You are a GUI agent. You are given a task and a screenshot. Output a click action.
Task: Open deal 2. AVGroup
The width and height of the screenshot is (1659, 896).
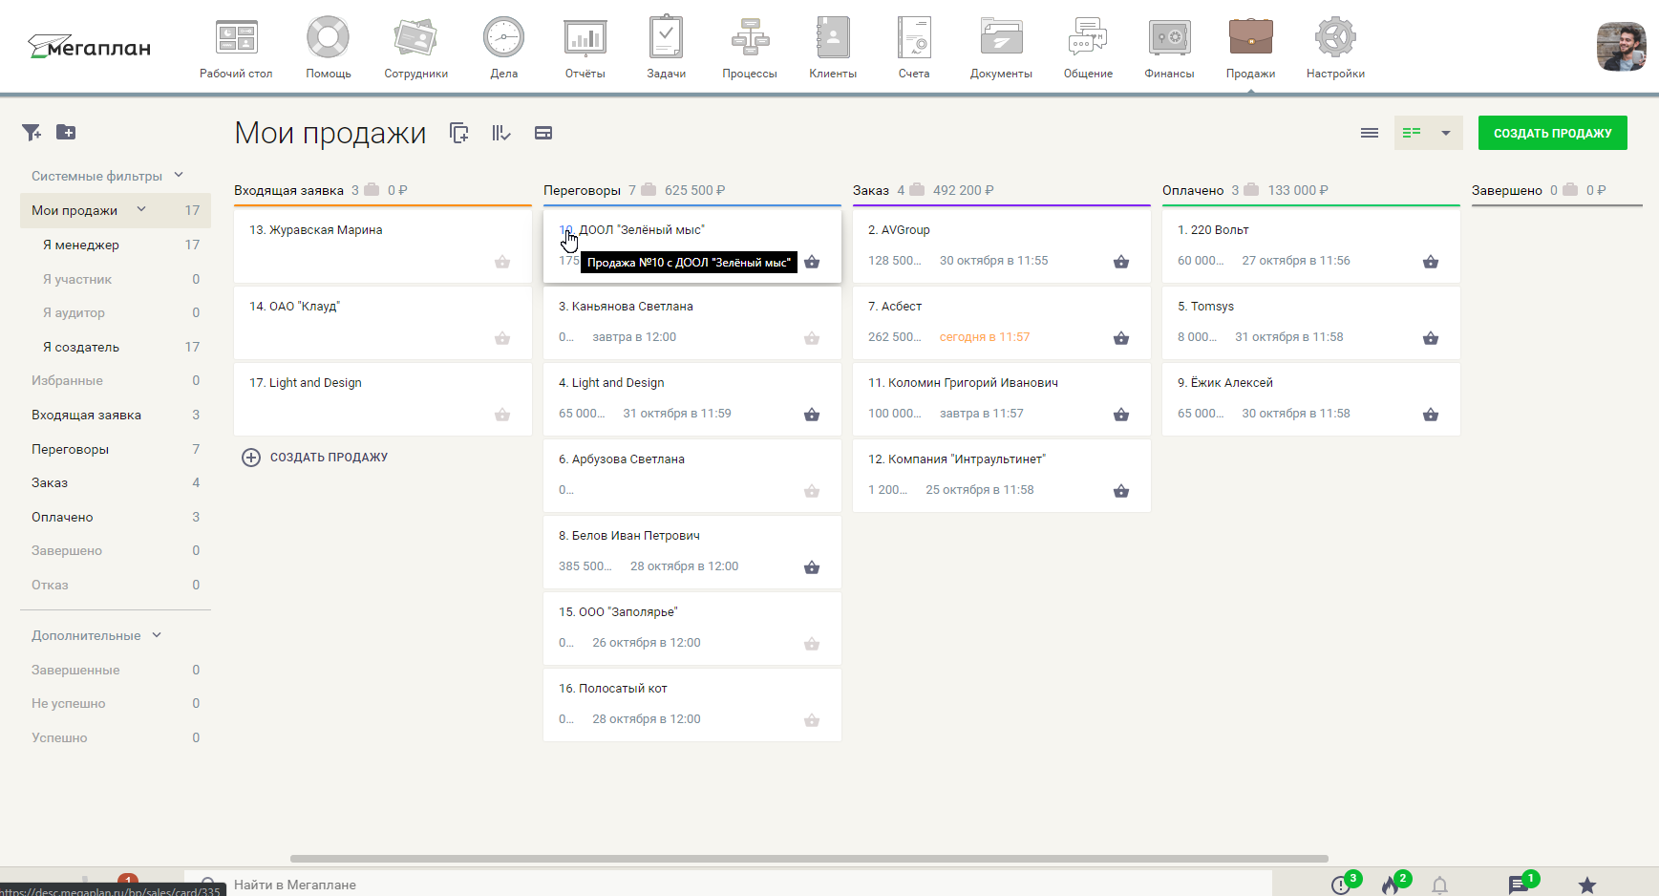(x=899, y=229)
